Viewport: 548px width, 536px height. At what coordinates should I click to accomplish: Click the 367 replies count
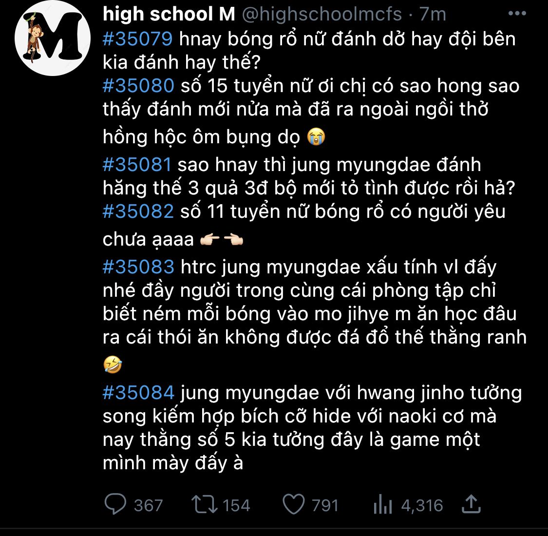[148, 505]
